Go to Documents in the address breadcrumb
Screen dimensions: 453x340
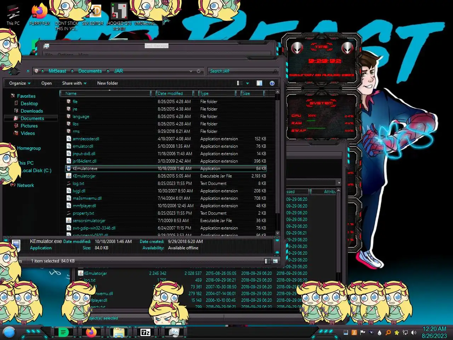point(90,71)
